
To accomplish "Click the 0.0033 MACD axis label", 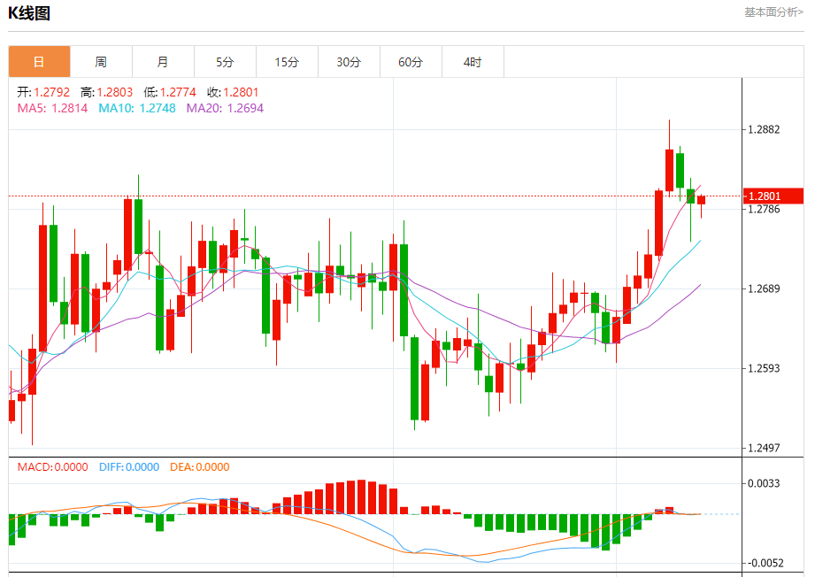I will tap(764, 483).
